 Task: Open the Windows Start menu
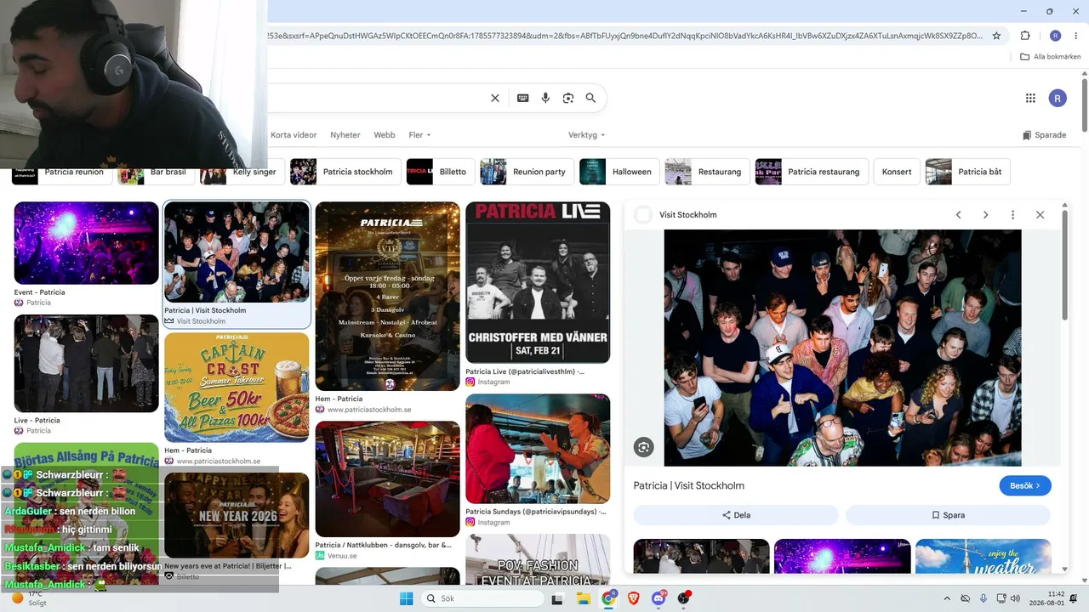407,598
